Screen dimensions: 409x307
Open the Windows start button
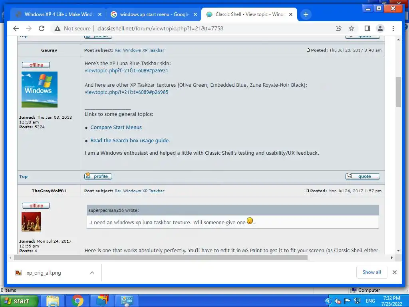19,301
